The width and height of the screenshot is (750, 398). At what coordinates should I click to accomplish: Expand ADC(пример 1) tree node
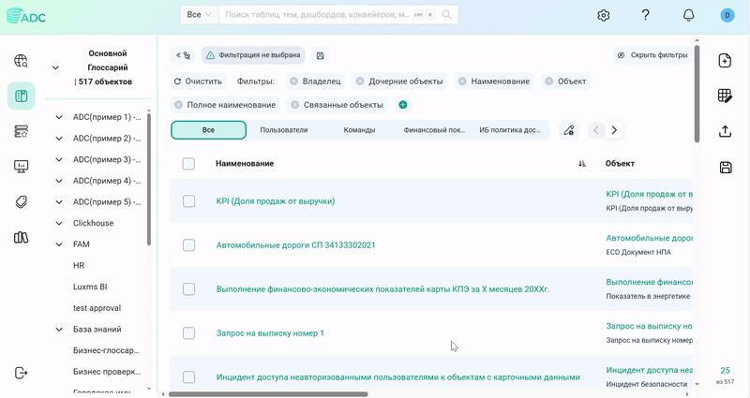[59, 117]
